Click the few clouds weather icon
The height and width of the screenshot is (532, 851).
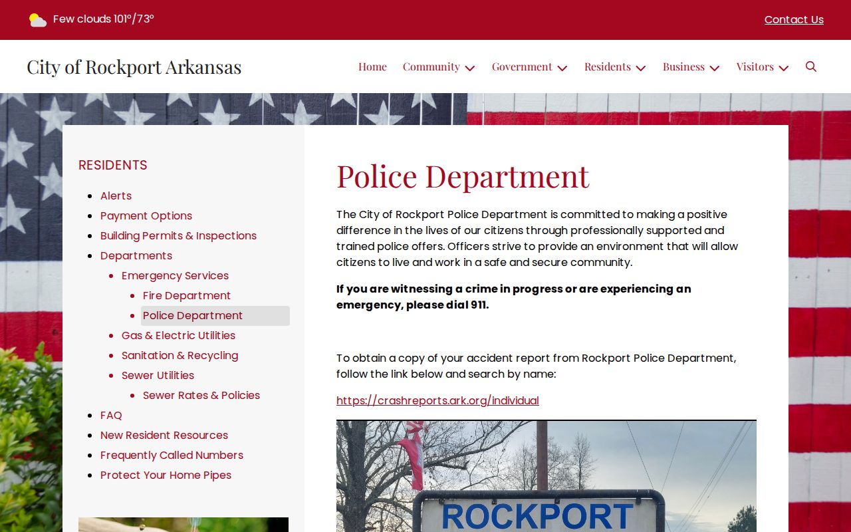(38, 20)
